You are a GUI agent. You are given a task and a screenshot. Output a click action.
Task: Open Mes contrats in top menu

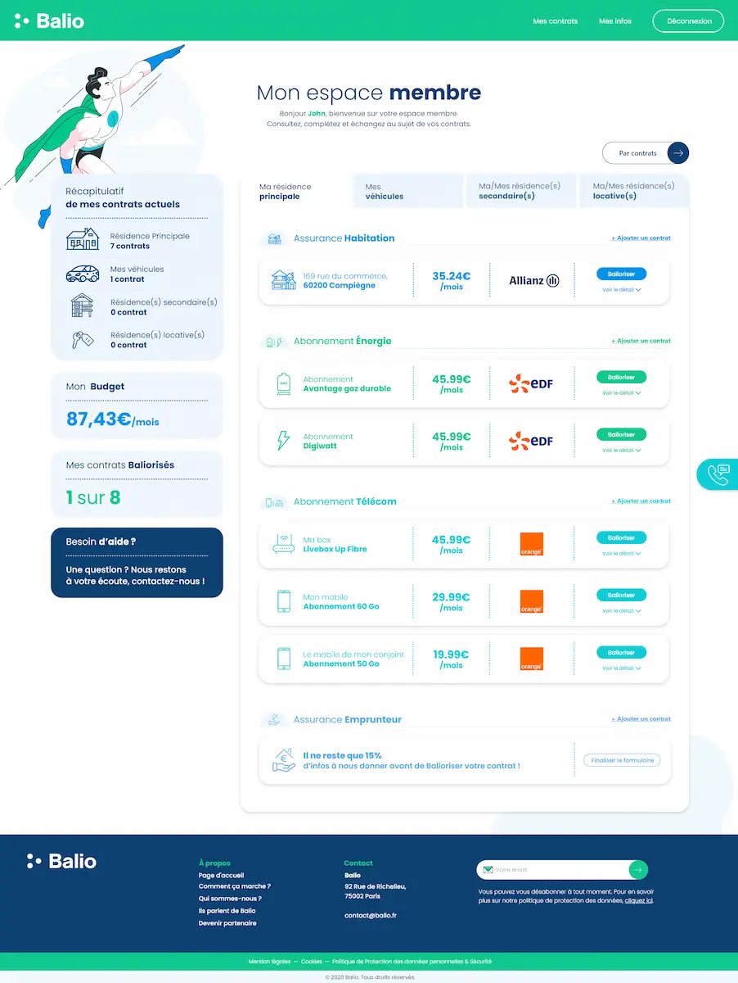tap(555, 21)
